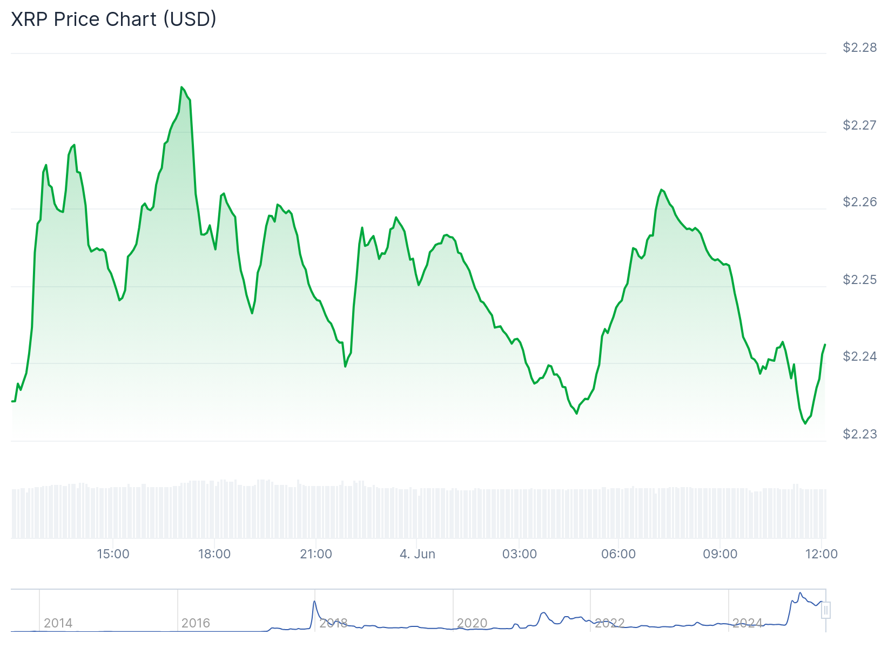Click the price peak after 06:00
This screenshot has width=888, height=648.
click(x=661, y=190)
